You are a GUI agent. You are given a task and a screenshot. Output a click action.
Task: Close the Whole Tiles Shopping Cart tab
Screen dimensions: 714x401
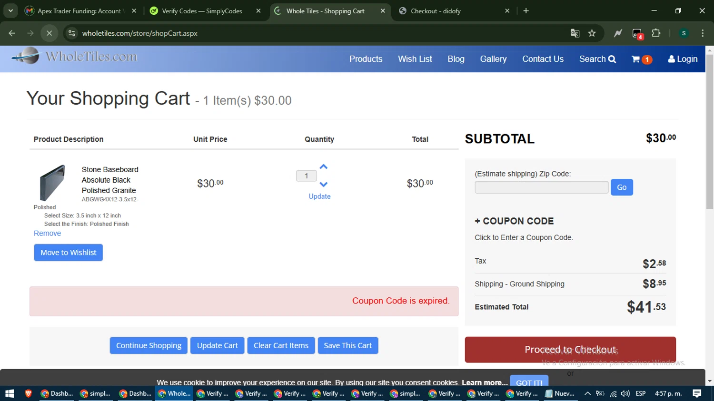pos(383,11)
